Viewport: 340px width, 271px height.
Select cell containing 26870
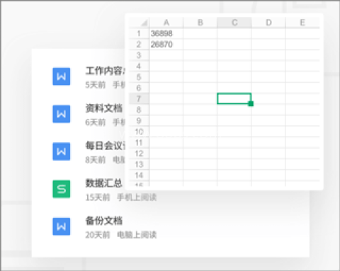click(166, 45)
